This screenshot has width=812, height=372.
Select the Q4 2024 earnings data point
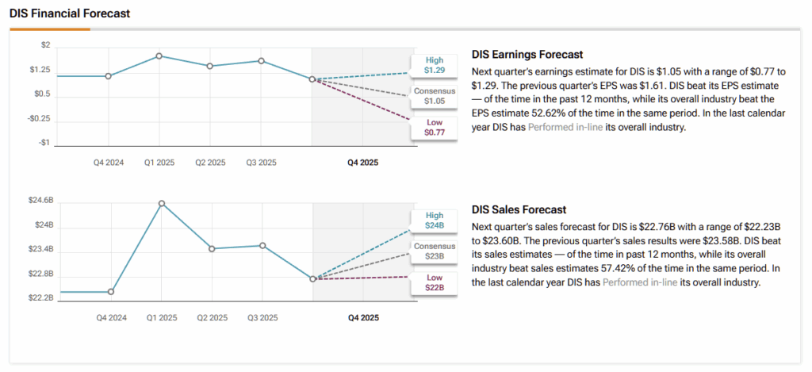(109, 76)
